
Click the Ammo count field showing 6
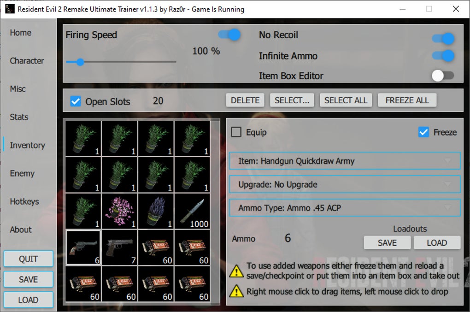[x=288, y=238]
